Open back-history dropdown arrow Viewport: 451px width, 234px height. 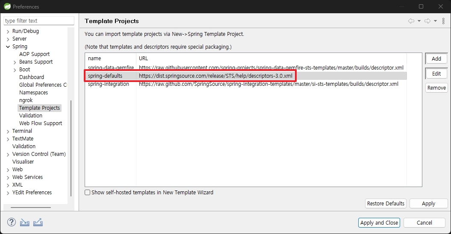[x=419, y=21]
